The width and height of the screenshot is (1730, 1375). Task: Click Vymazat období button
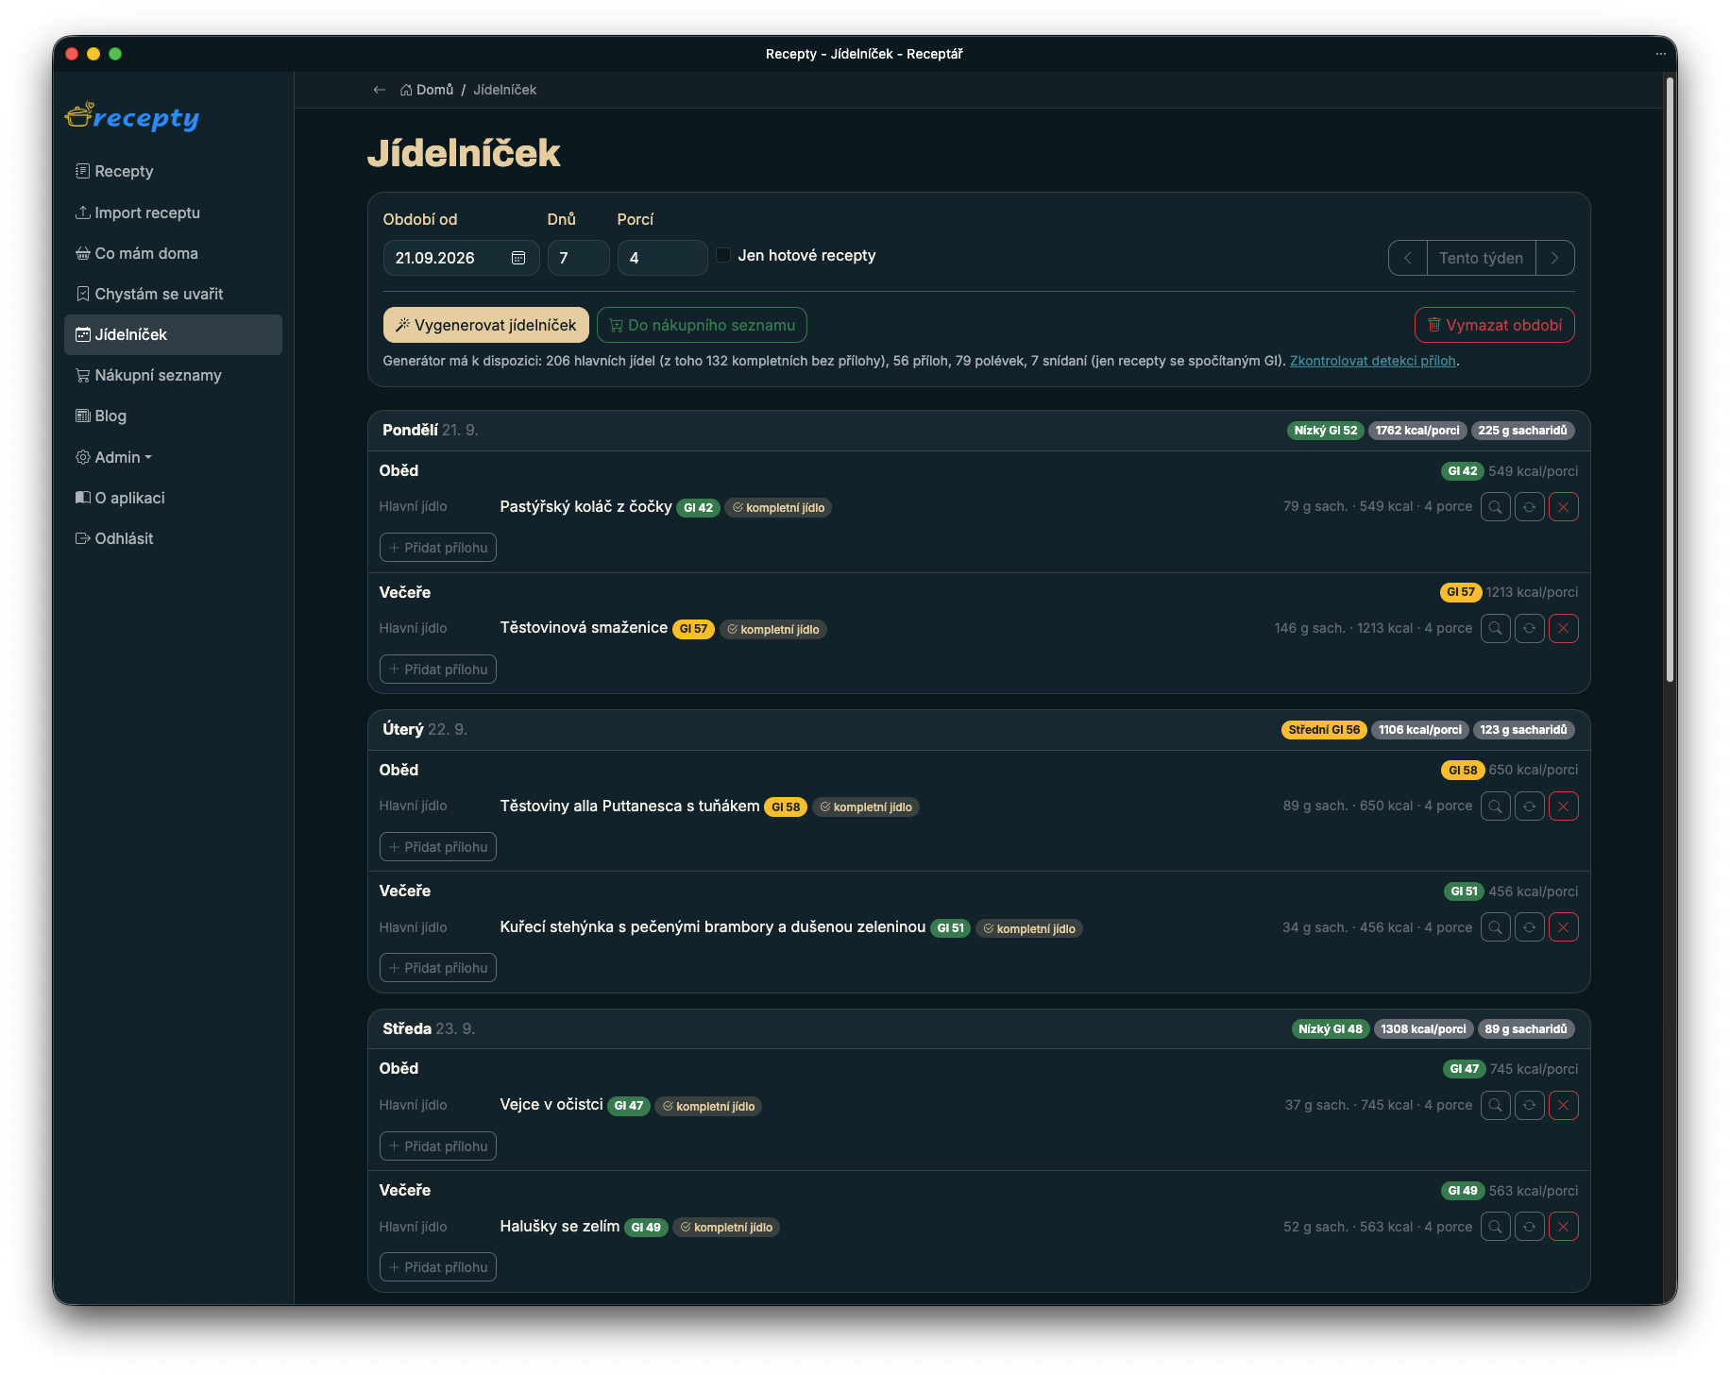click(1494, 325)
